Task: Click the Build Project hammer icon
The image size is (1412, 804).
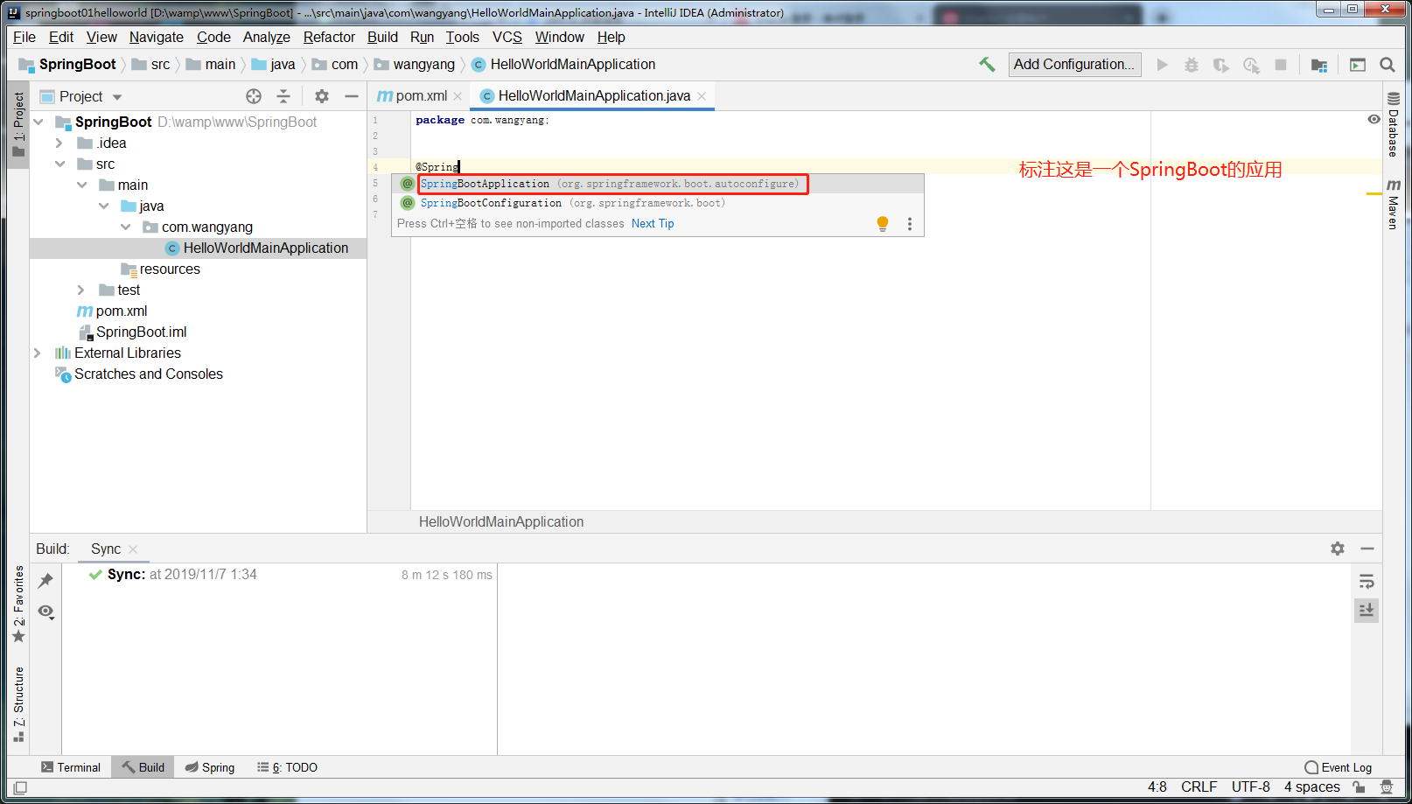Action: pos(987,64)
